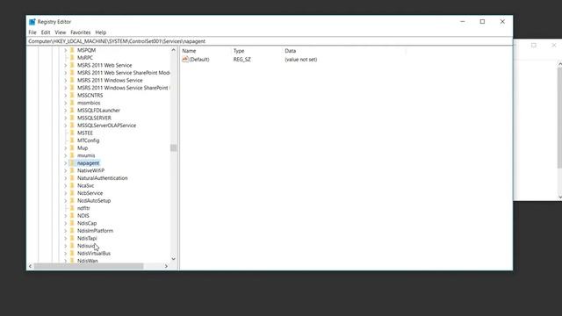The height and width of the screenshot is (316, 562).
Task: Select the napagent key label
Action: pyautogui.click(x=88, y=163)
